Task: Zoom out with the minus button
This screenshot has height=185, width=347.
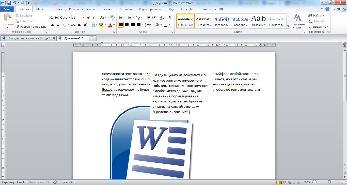Action: click(314, 182)
